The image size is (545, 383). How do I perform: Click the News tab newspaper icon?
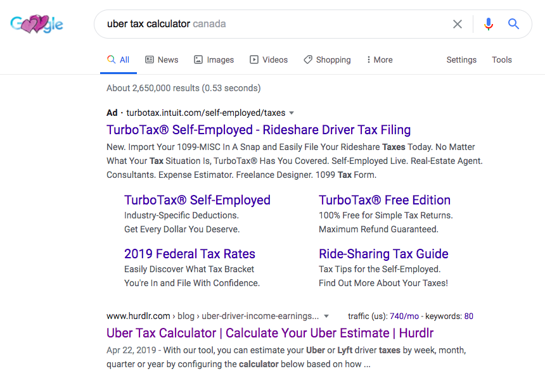point(149,60)
